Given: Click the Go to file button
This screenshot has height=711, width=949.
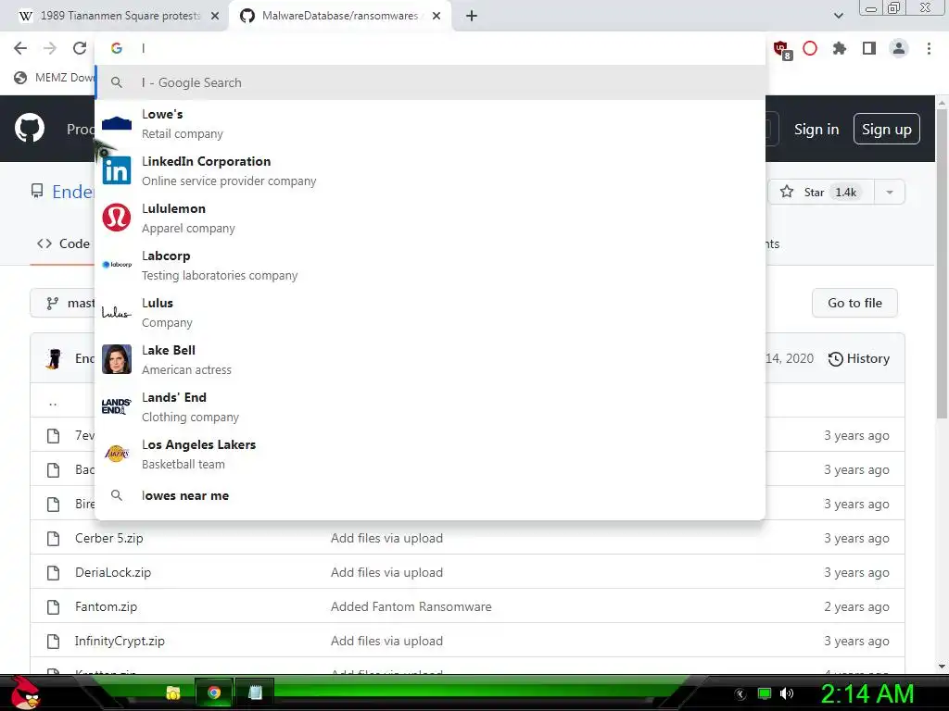Looking at the screenshot, I should tap(854, 303).
